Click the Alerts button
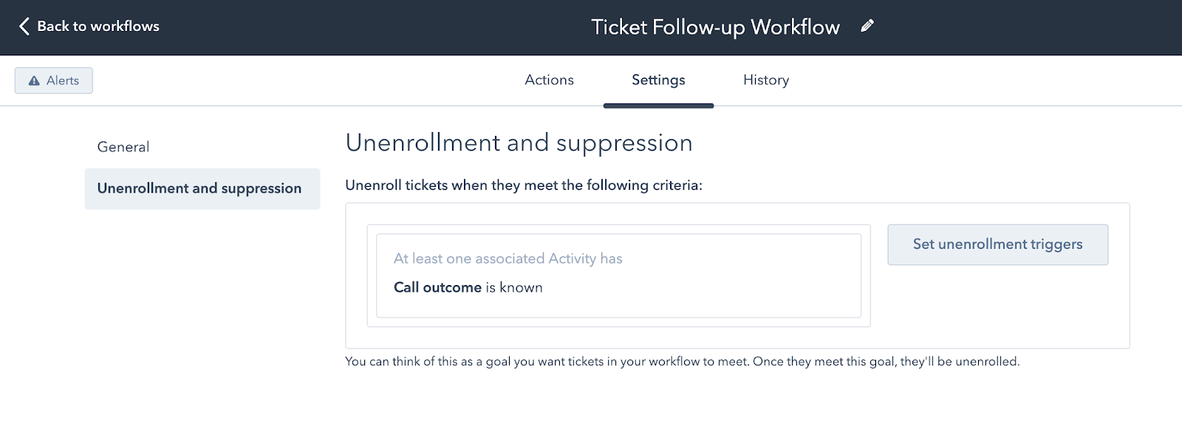Image resolution: width=1182 pixels, height=443 pixels. [x=53, y=80]
